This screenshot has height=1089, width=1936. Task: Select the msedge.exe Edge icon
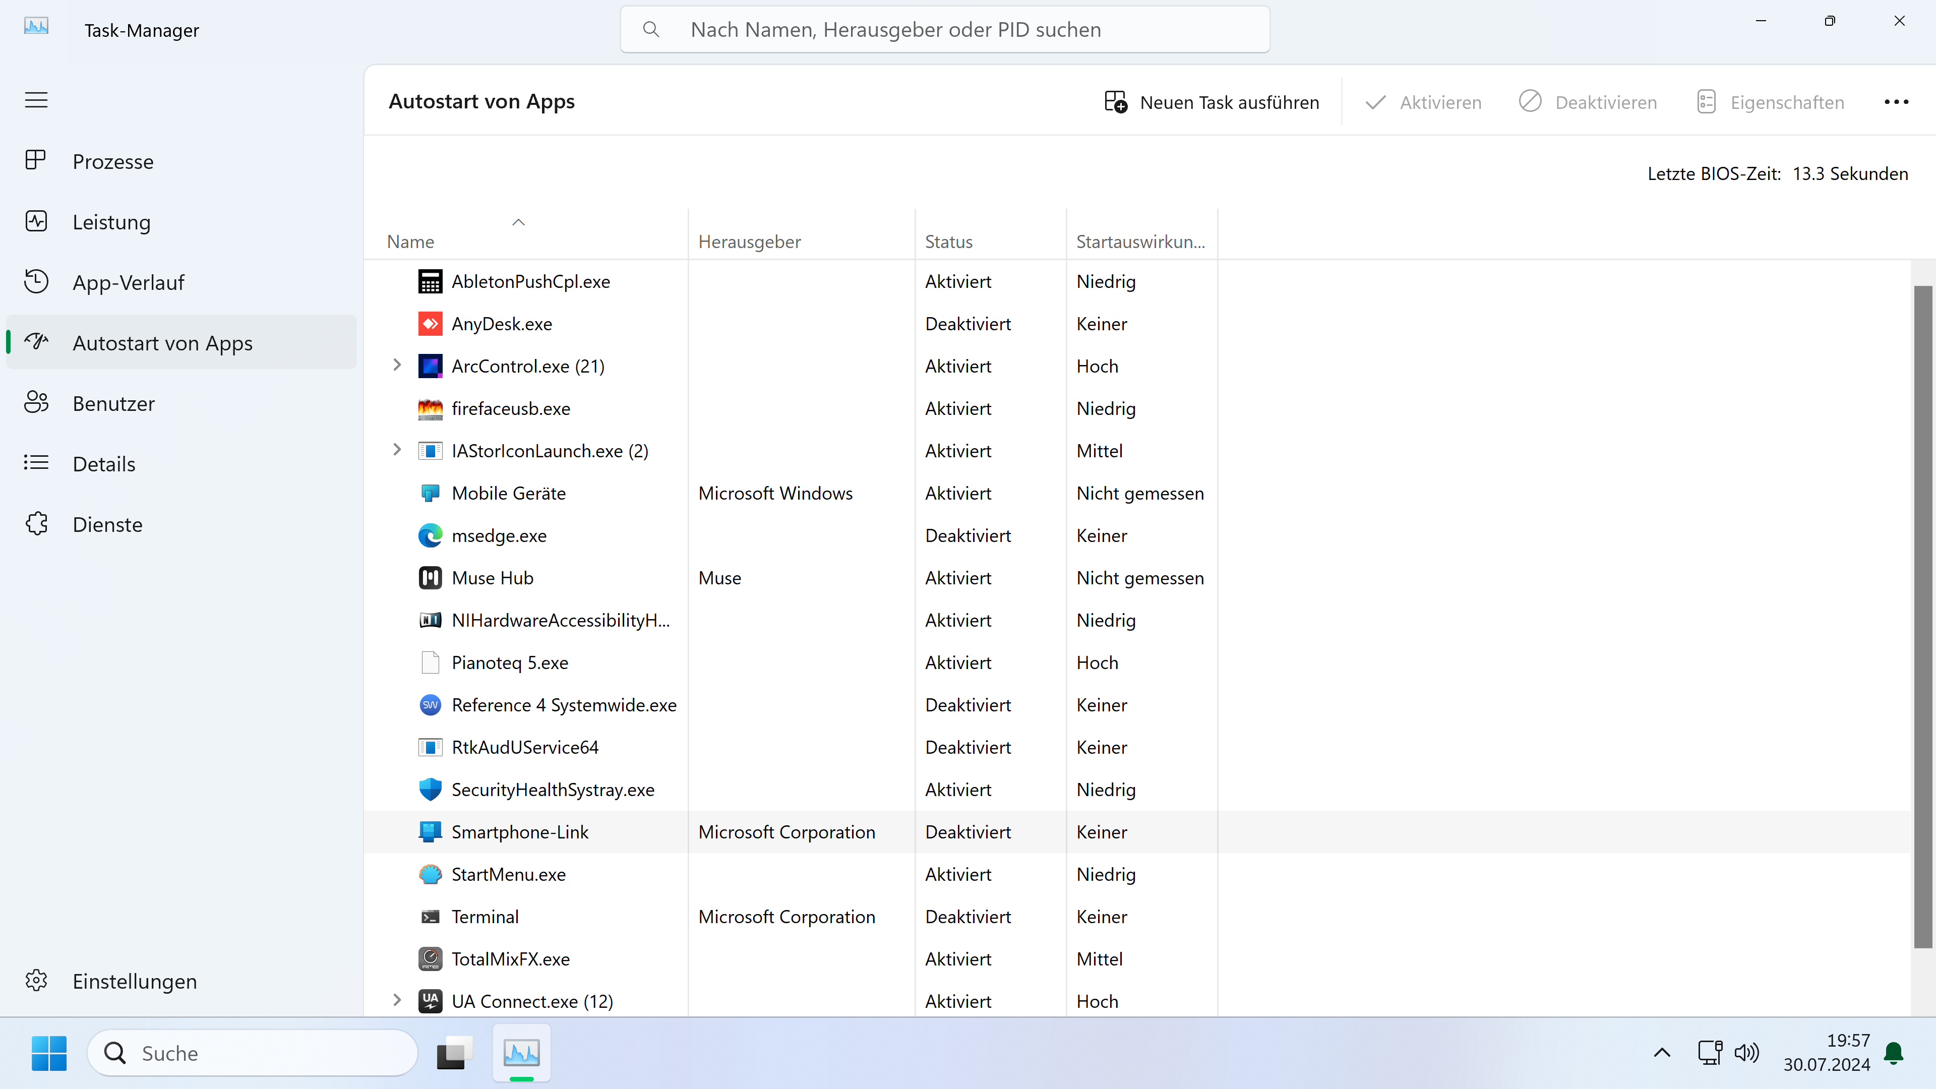(430, 536)
